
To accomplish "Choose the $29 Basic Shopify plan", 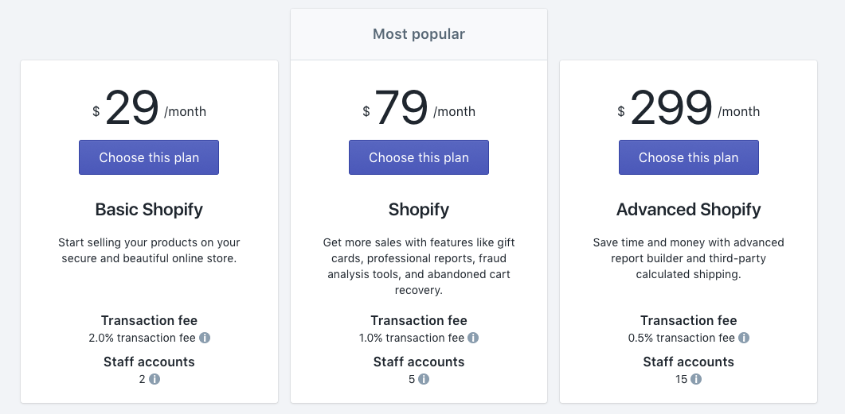I will (x=149, y=157).
